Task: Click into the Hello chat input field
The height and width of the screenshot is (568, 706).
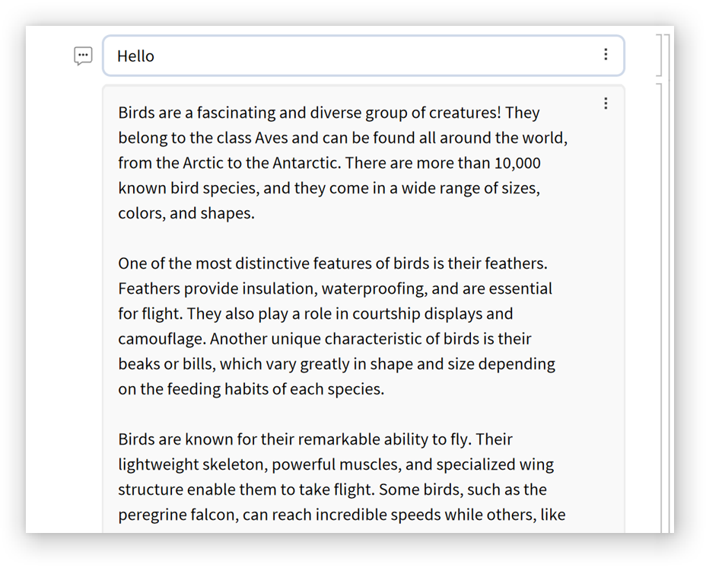Action: [365, 56]
